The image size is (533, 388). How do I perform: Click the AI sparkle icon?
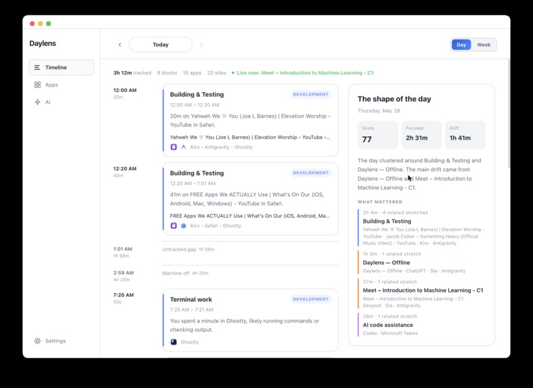(37, 102)
